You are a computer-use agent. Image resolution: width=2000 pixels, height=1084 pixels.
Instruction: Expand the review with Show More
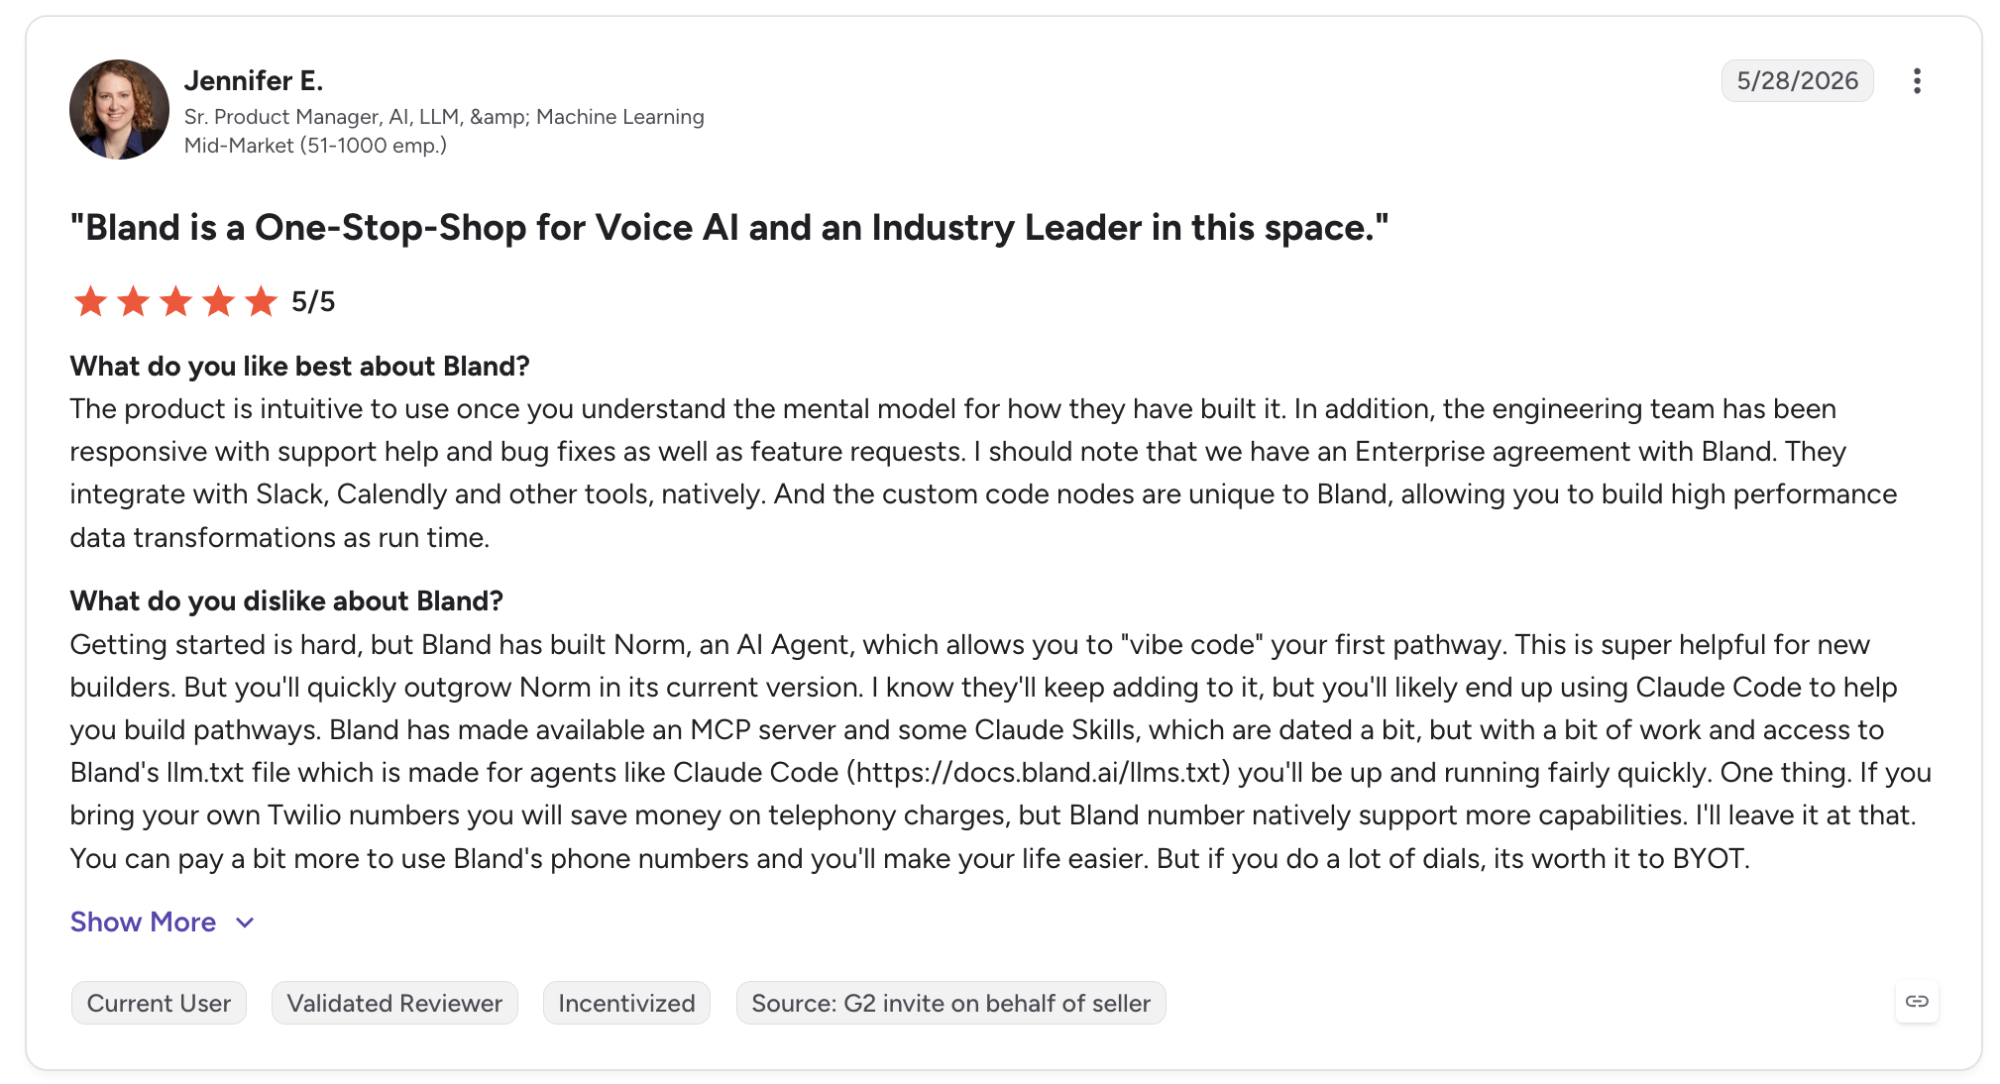(143, 921)
